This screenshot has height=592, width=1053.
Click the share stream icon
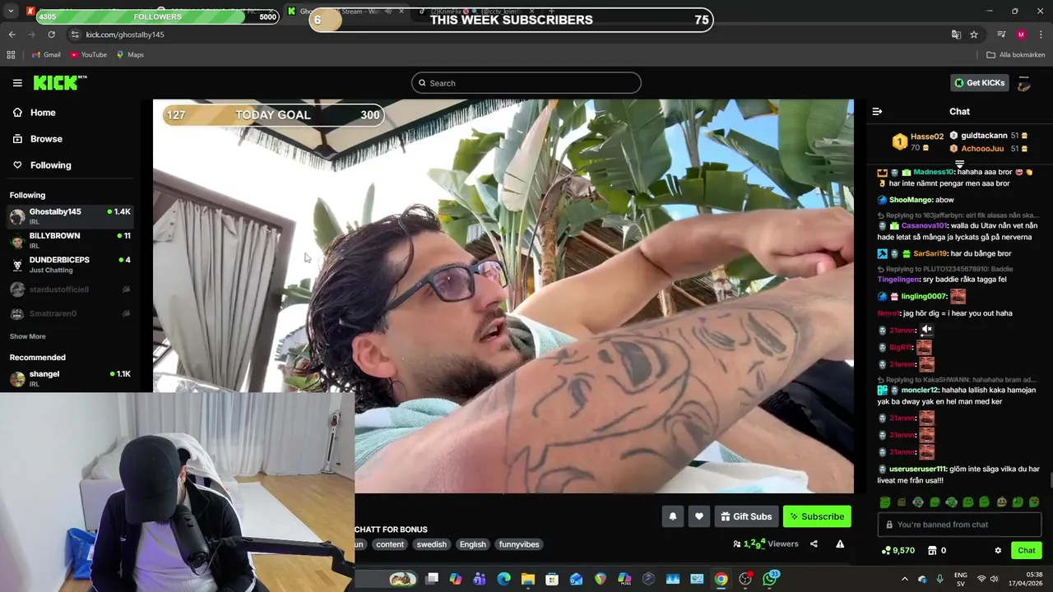pyautogui.click(x=814, y=543)
